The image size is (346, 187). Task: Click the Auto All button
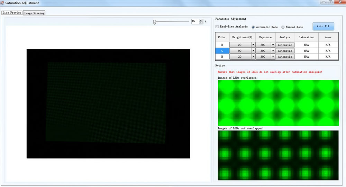click(323, 27)
